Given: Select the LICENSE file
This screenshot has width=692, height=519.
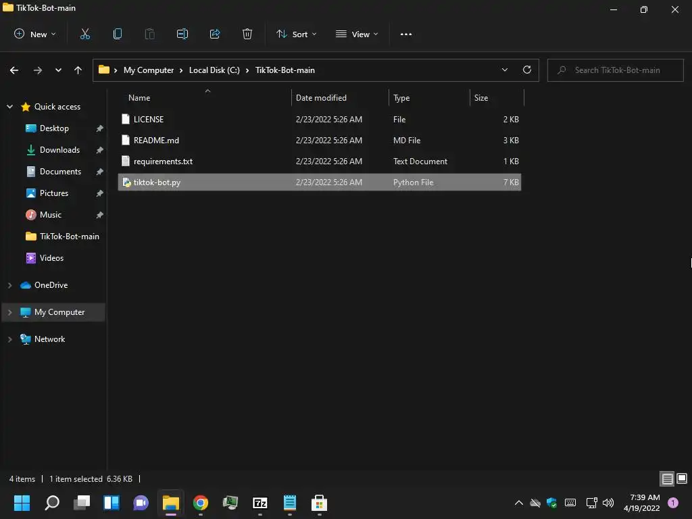Looking at the screenshot, I should coord(320,120).
